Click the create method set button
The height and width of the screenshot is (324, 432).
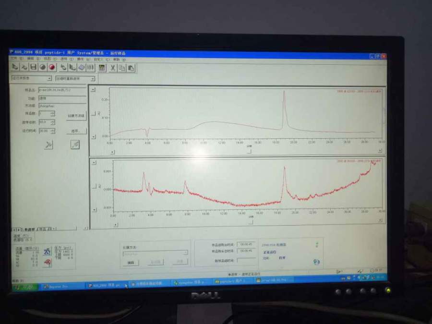coord(76,116)
